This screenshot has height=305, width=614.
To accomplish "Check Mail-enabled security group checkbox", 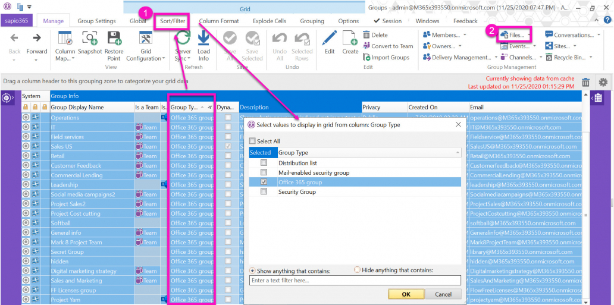I will [x=264, y=172].
